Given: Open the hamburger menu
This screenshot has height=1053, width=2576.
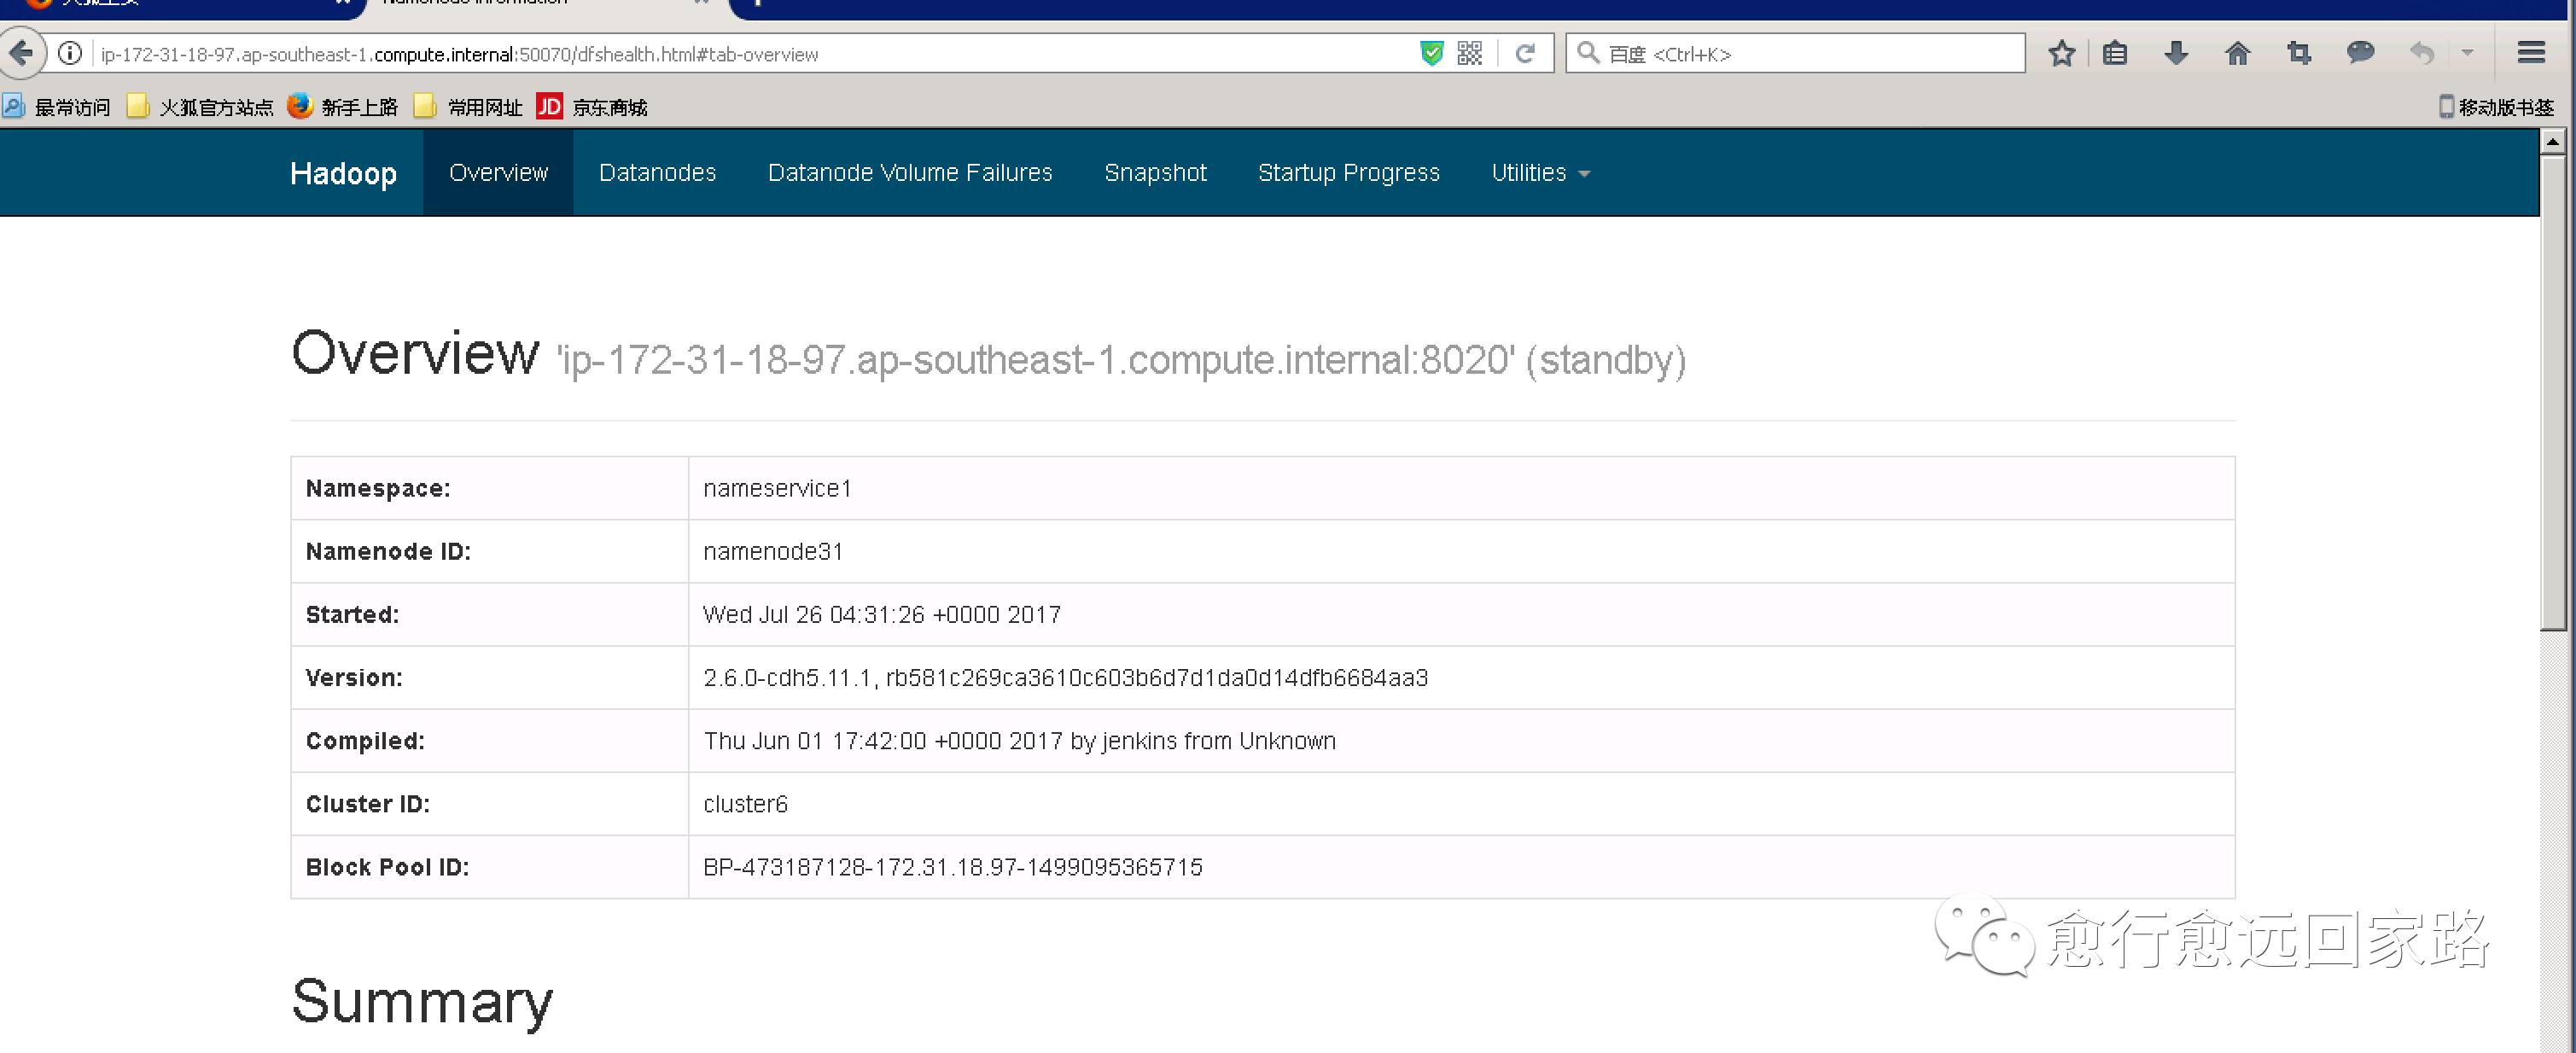Looking at the screenshot, I should point(2531,53).
